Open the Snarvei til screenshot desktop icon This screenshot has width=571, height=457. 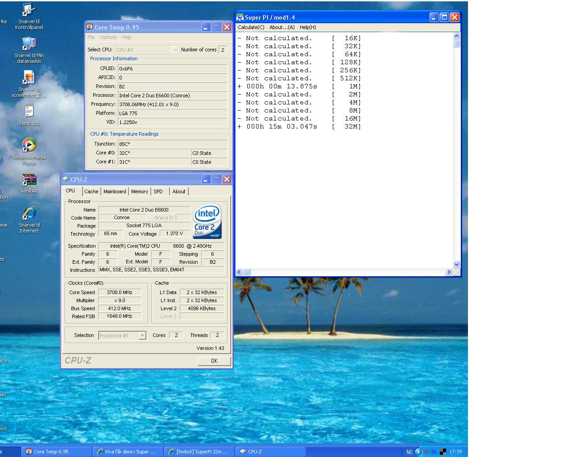tap(29, 84)
